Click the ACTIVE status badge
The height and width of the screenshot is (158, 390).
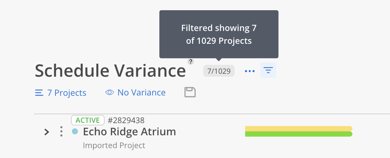87,120
